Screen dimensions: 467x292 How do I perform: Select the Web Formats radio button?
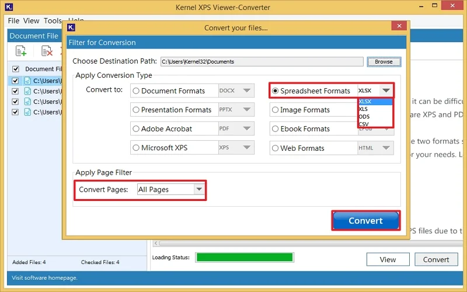[x=275, y=148]
